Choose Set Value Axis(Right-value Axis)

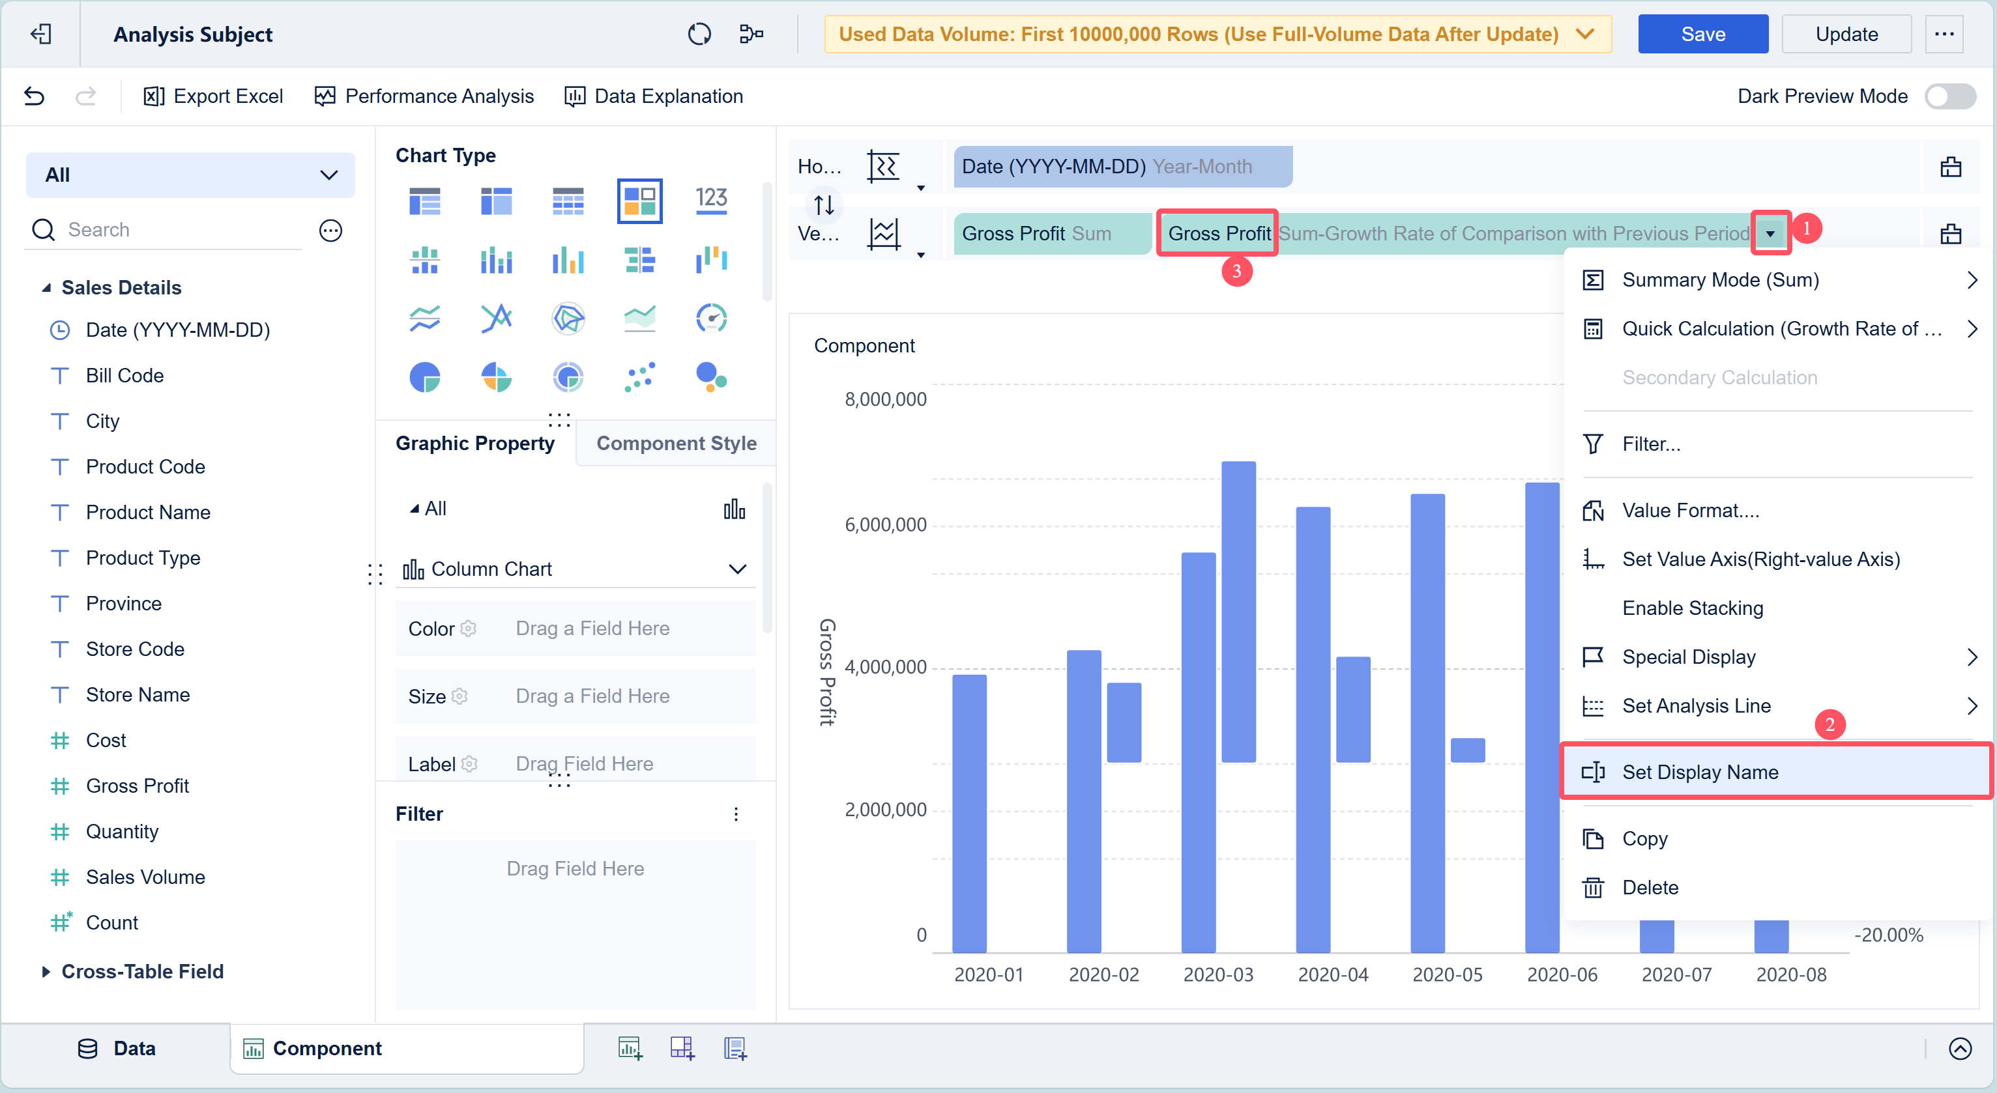1777,560
